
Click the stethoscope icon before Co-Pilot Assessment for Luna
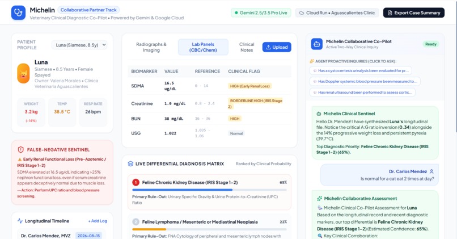click(320, 208)
